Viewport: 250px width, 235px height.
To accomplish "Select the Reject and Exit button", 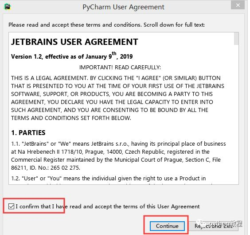I will coord(214,226).
